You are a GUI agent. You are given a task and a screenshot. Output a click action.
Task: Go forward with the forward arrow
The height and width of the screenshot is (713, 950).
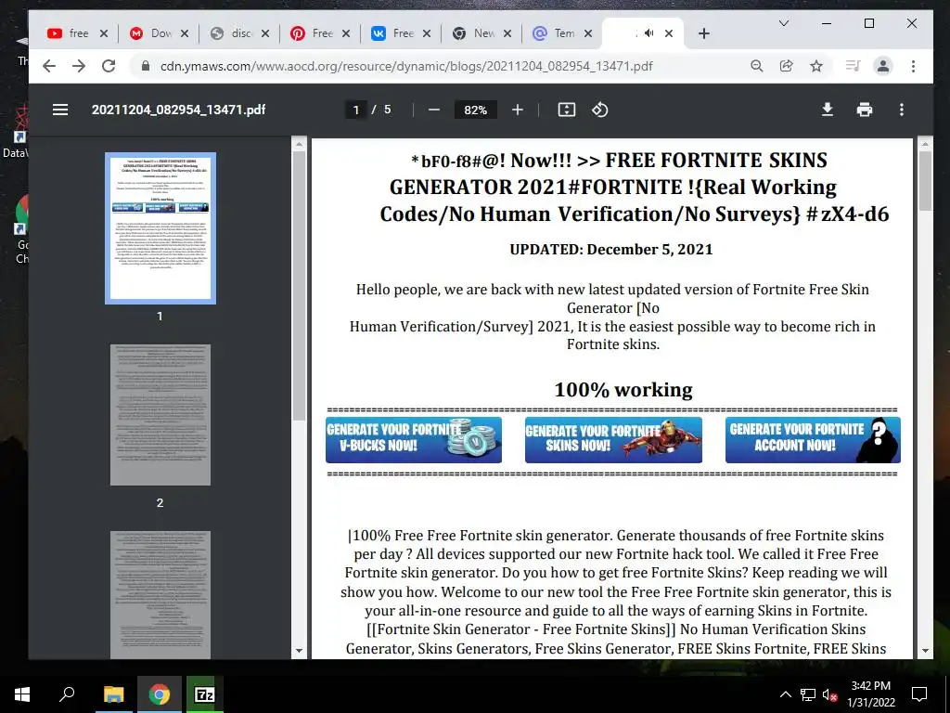pyautogui.click(x=79, y=66)
